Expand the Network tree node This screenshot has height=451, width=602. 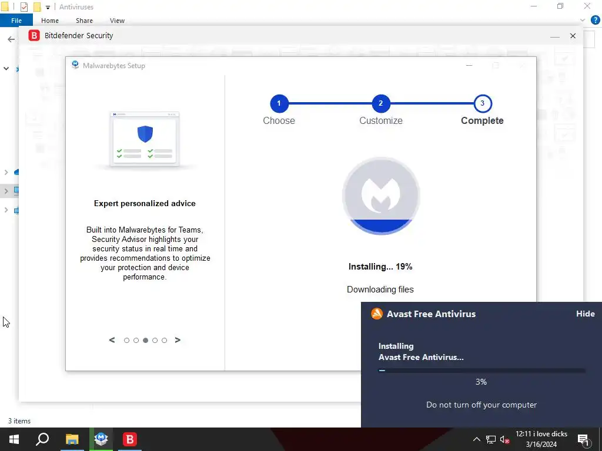click(x=6, y=210)
